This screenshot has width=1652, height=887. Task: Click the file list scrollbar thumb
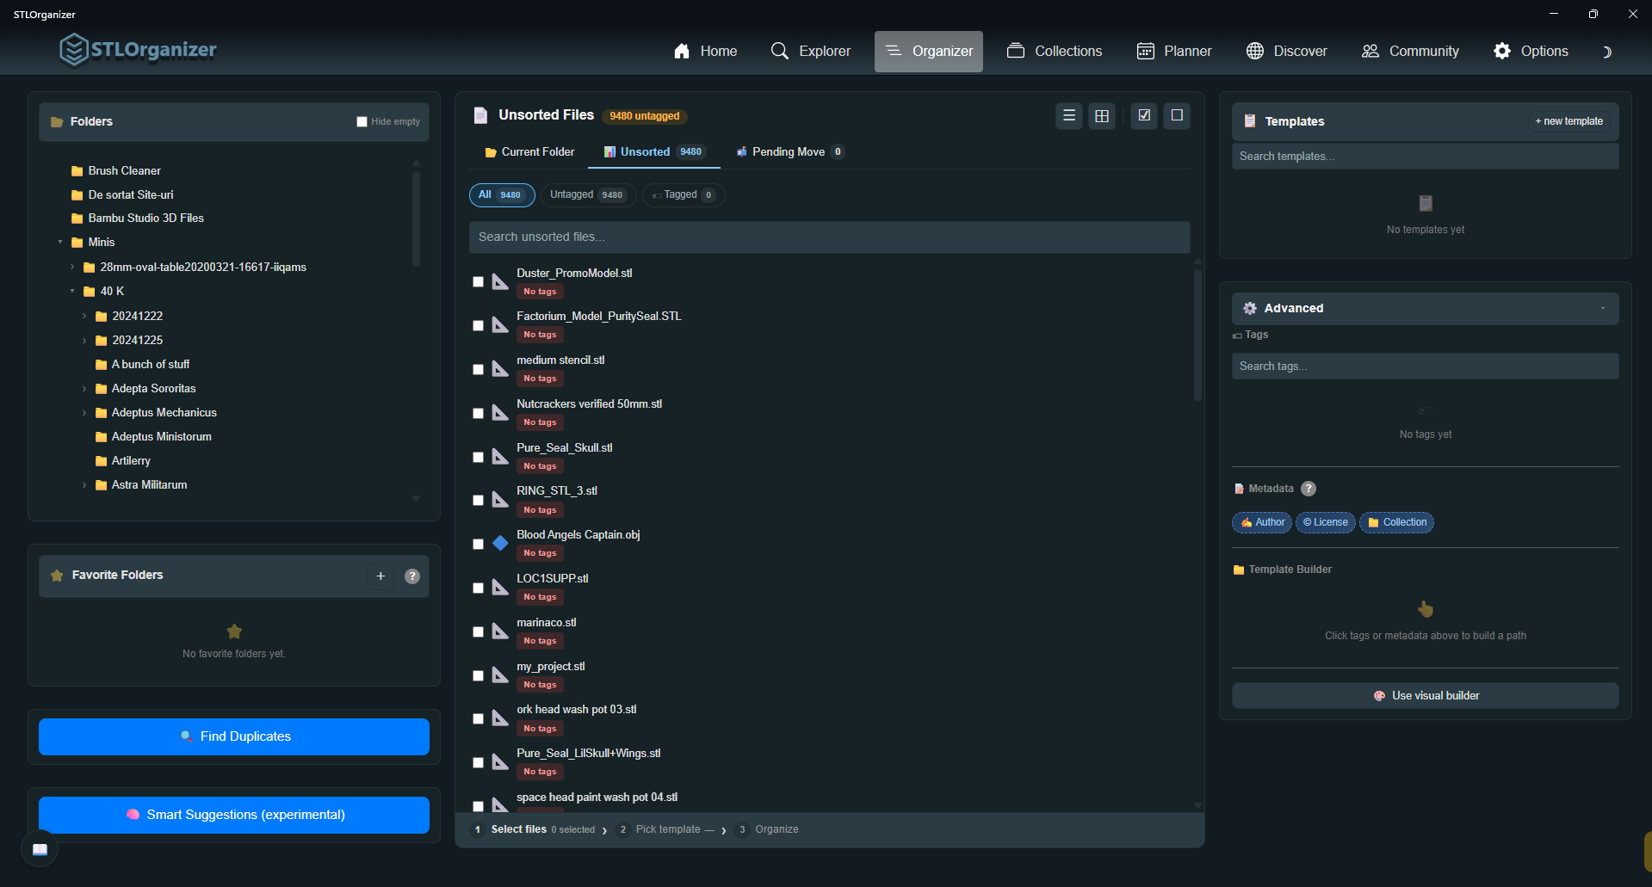(1197, 336)
